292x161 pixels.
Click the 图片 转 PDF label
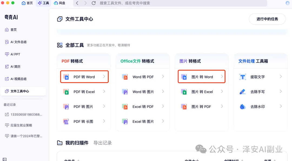201,107
